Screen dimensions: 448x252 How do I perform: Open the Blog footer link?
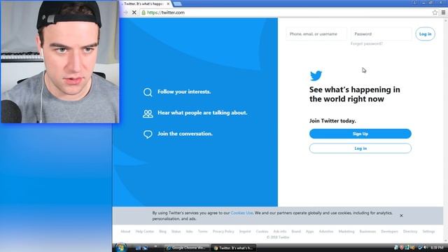[162, 232]
